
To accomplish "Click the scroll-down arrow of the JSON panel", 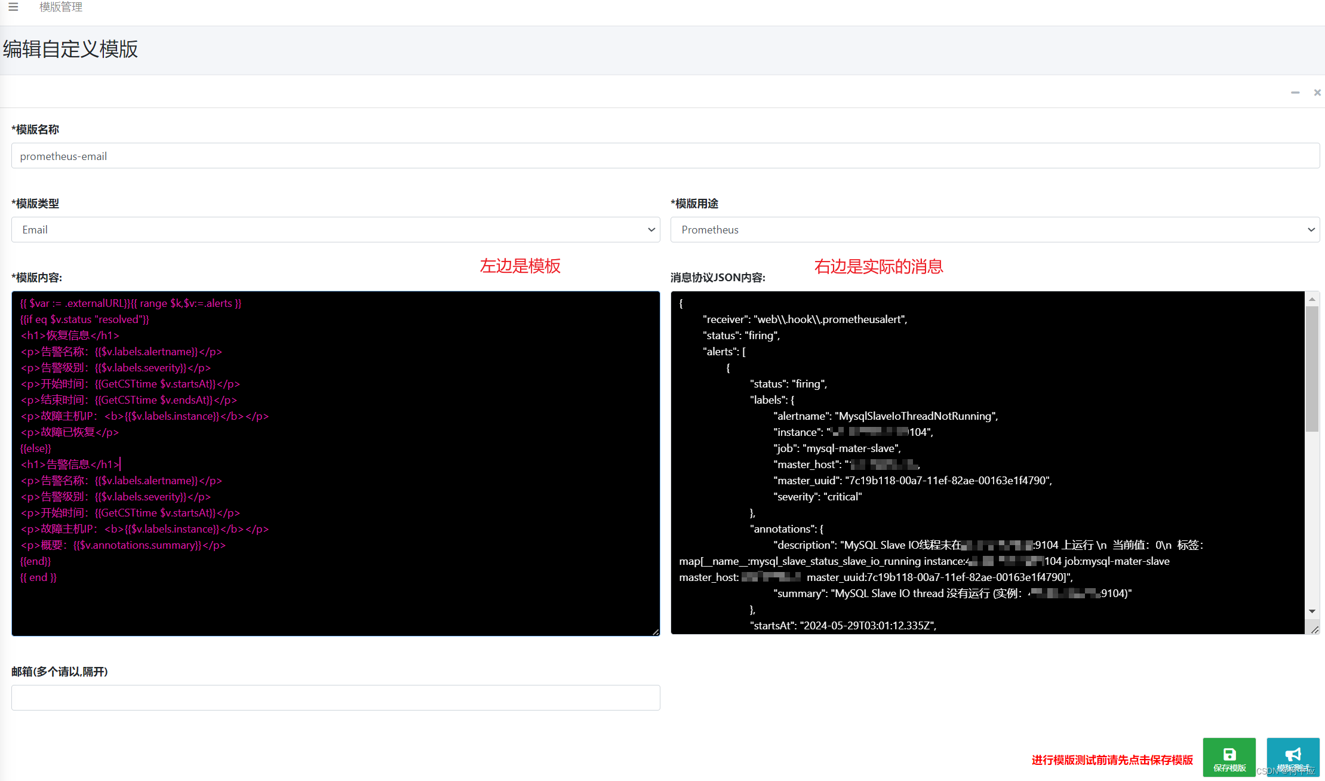I will [x=1311, y=611].
